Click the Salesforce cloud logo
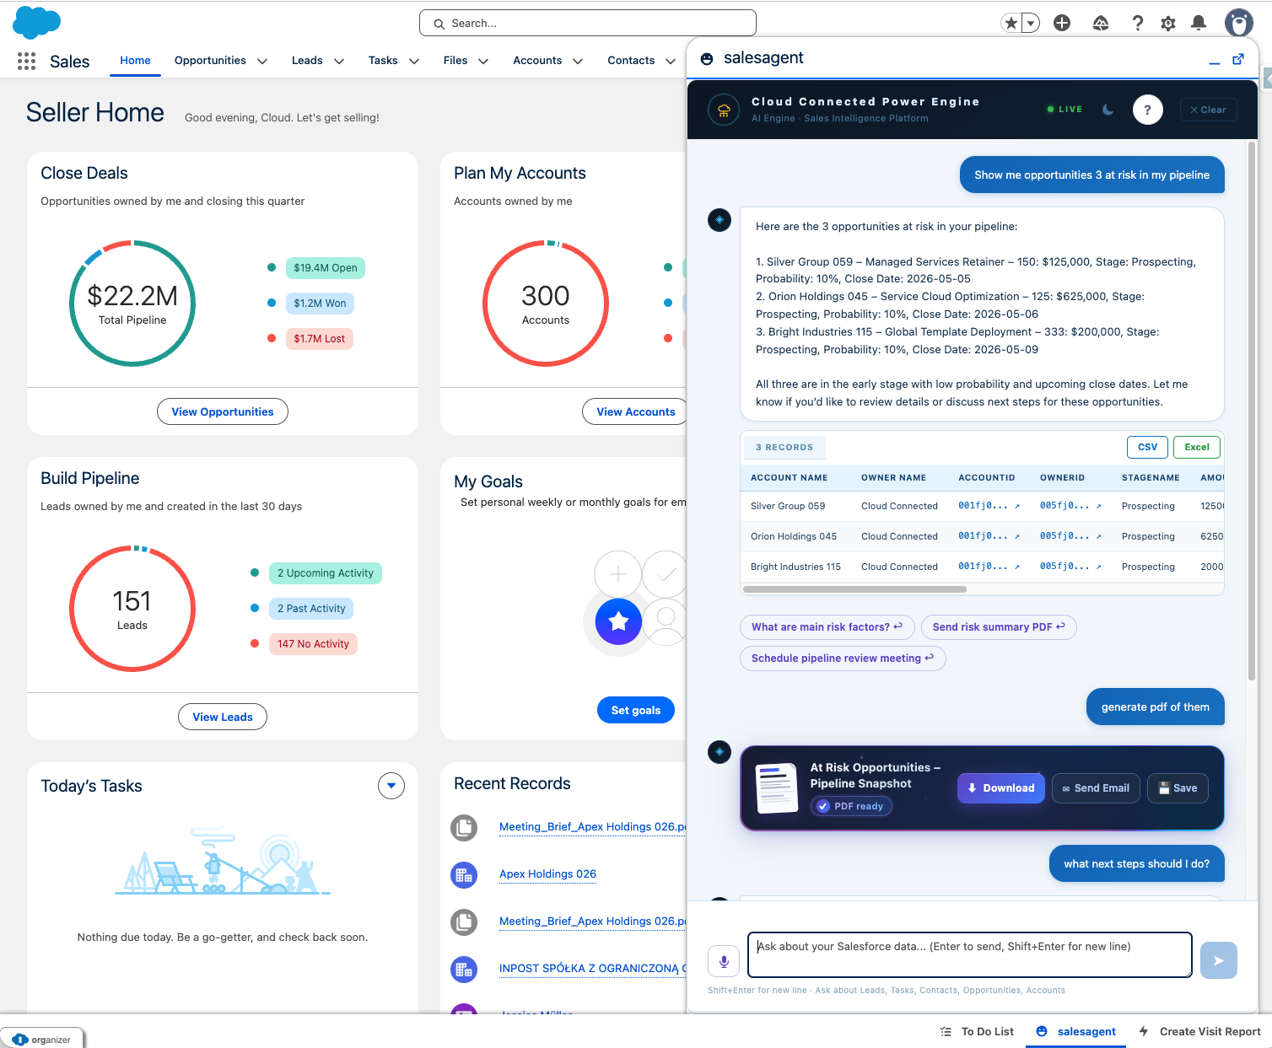Screen dimensions: 1272x1048 pyautogui.click(x=37, y=22)
